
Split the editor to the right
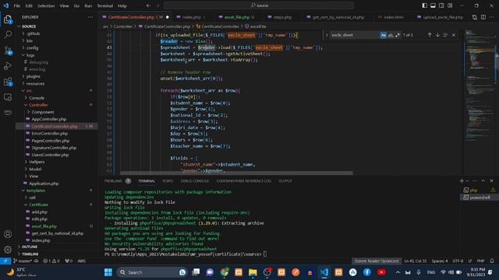point(483,17)
